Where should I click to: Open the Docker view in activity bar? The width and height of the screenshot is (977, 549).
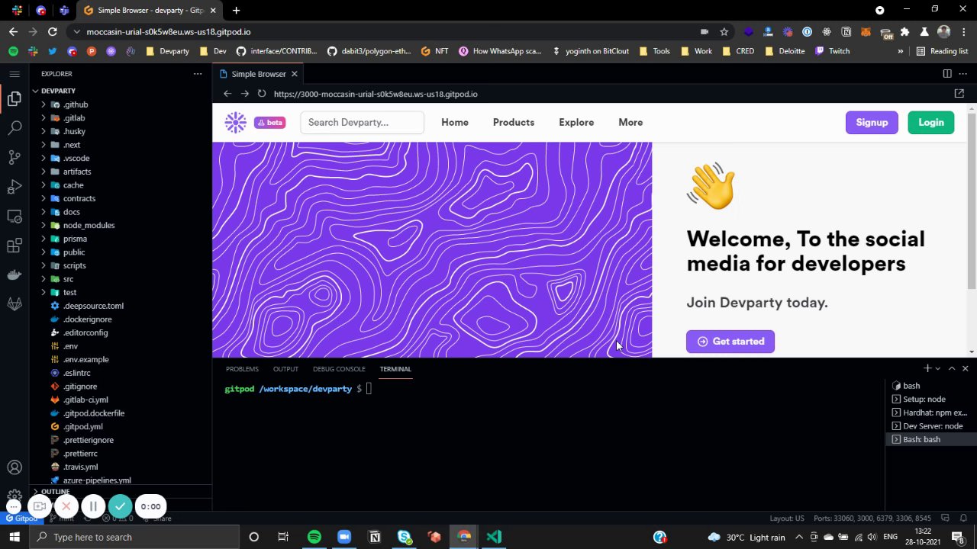pyautogui.click(x=15, y=274)
